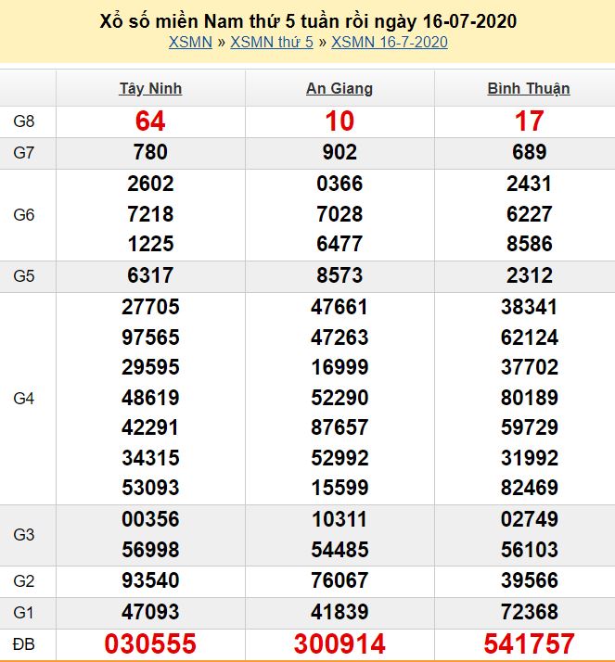The image size is (615, 662).
Task: Click G6 number 6227
Action: pos(530,214)
